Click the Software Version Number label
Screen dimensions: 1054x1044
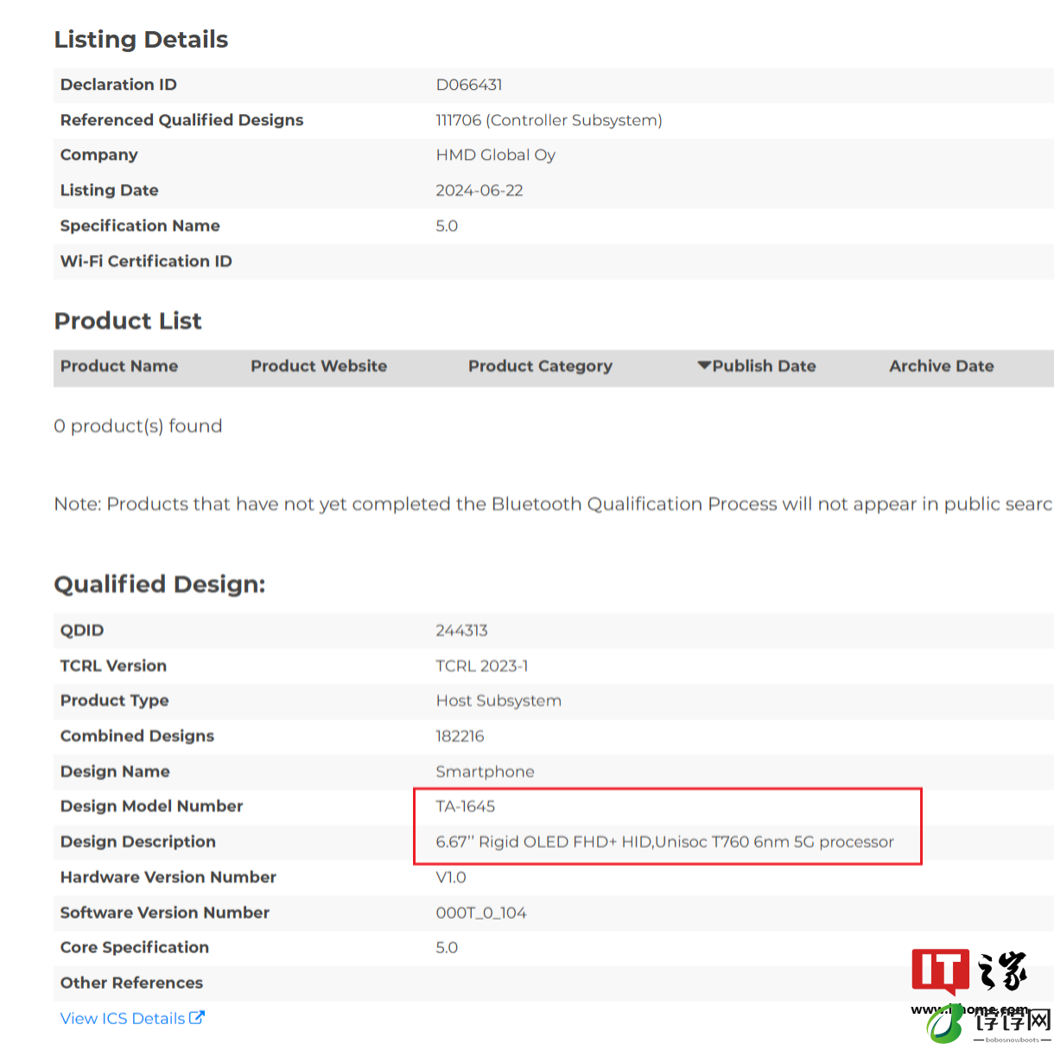(x=164, y=913)
